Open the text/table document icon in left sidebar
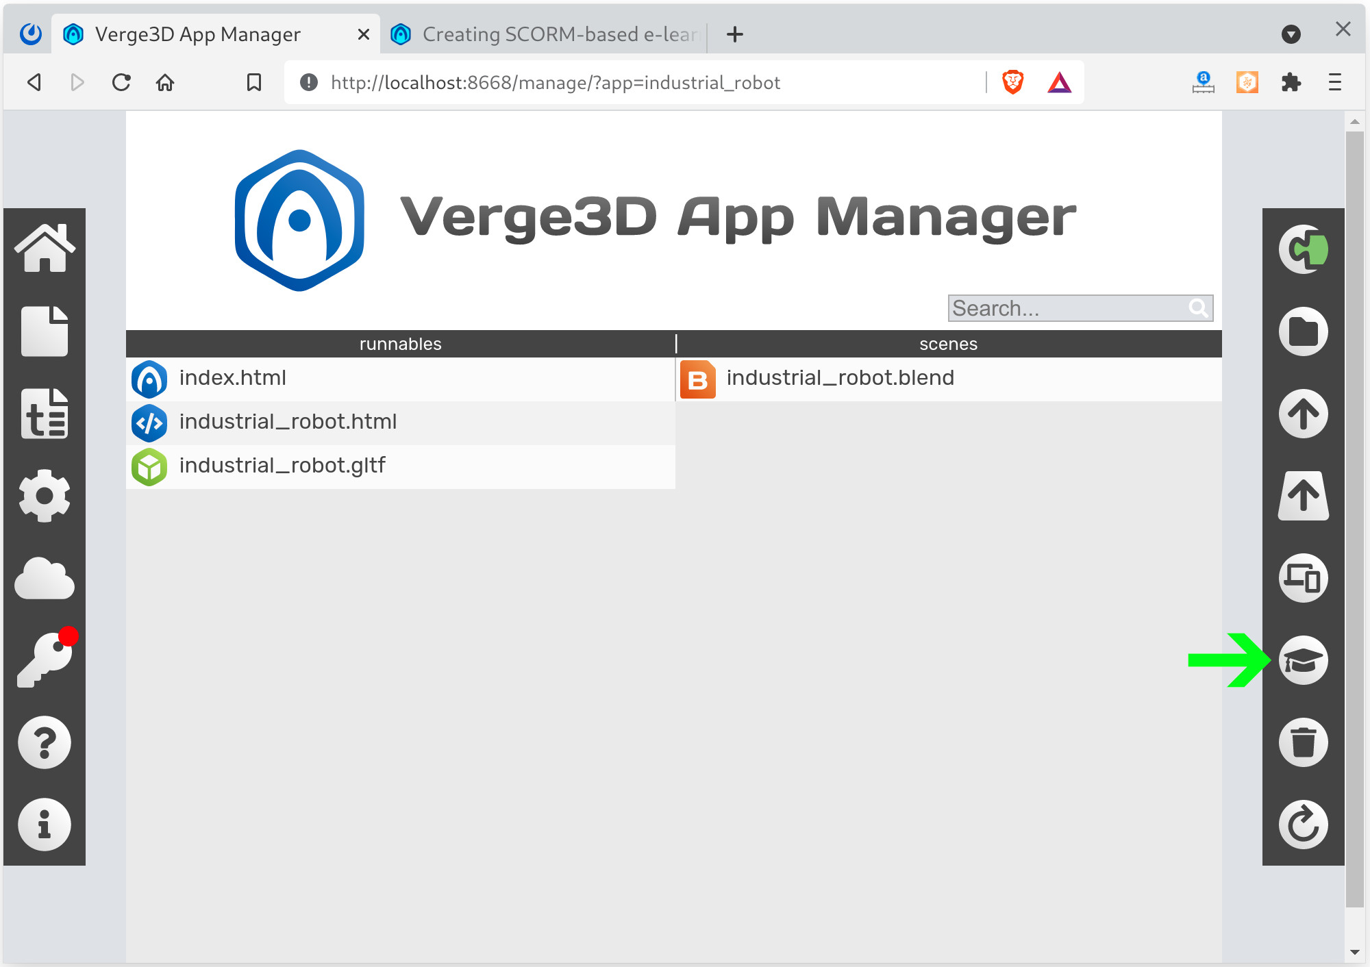 point(45,414)
